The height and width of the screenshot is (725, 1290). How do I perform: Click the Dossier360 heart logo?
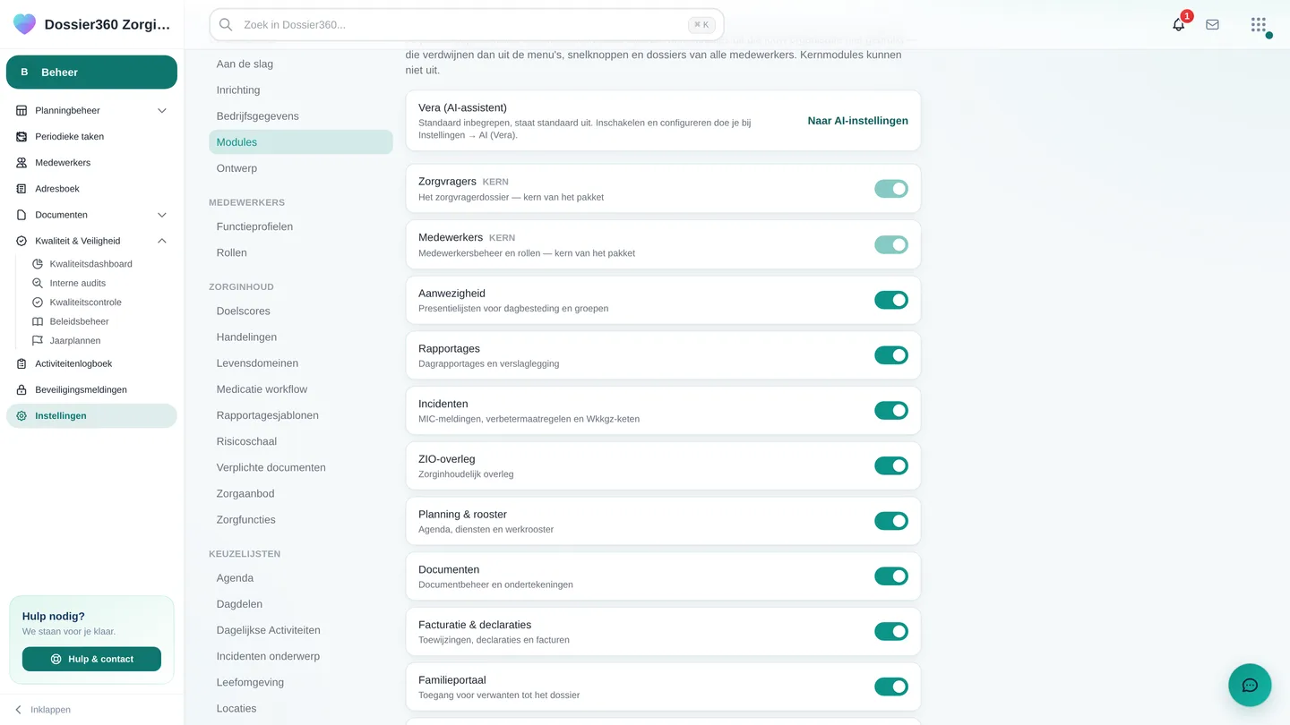click(25, 24)
